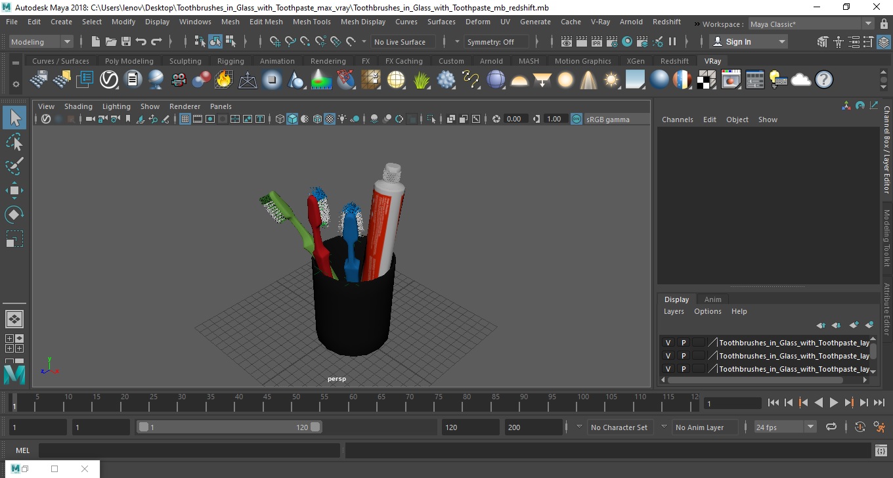Click the Select tool arrow in the toolbox

tap(14, 118)
